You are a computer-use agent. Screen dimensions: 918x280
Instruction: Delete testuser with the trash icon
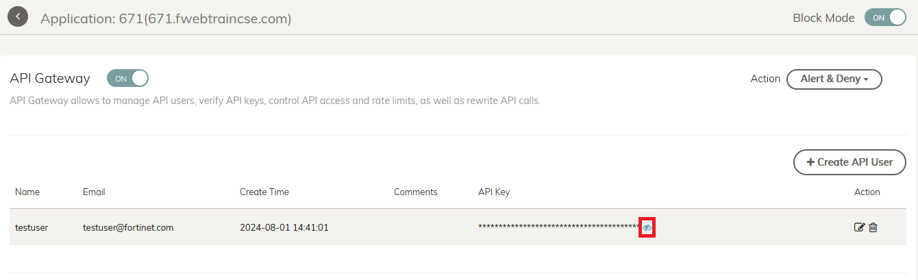(x=873, y=227)
